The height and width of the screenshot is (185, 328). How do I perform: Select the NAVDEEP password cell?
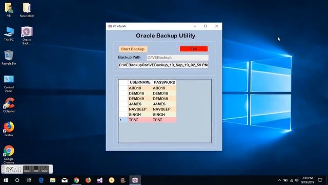164,109
